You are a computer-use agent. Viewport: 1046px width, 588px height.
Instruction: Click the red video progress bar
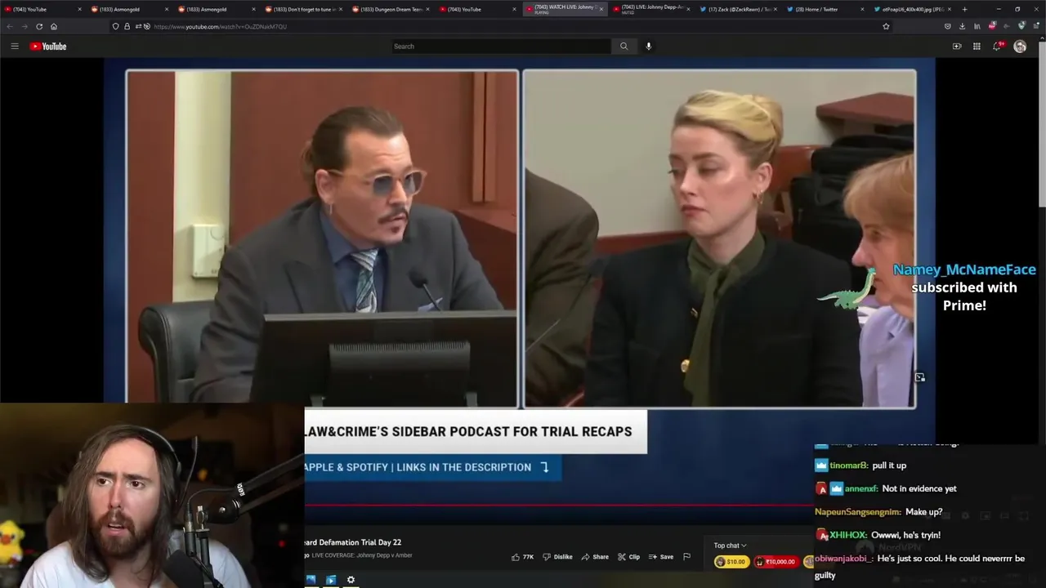pos(560,505)
